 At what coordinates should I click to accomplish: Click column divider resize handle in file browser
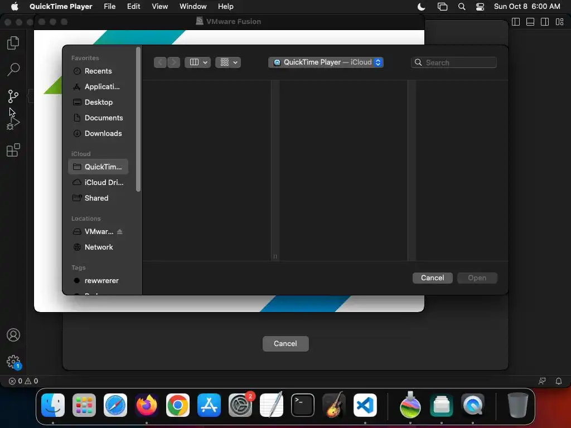coord(275,256)
